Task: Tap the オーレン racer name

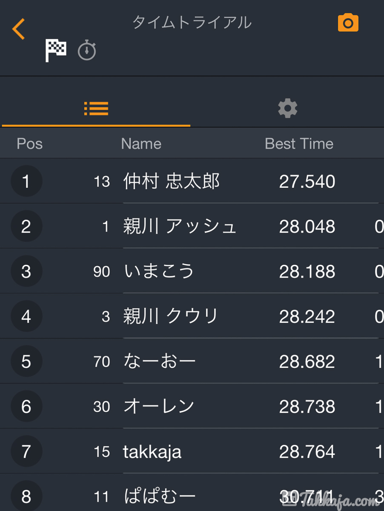Action: coord(159,407)
